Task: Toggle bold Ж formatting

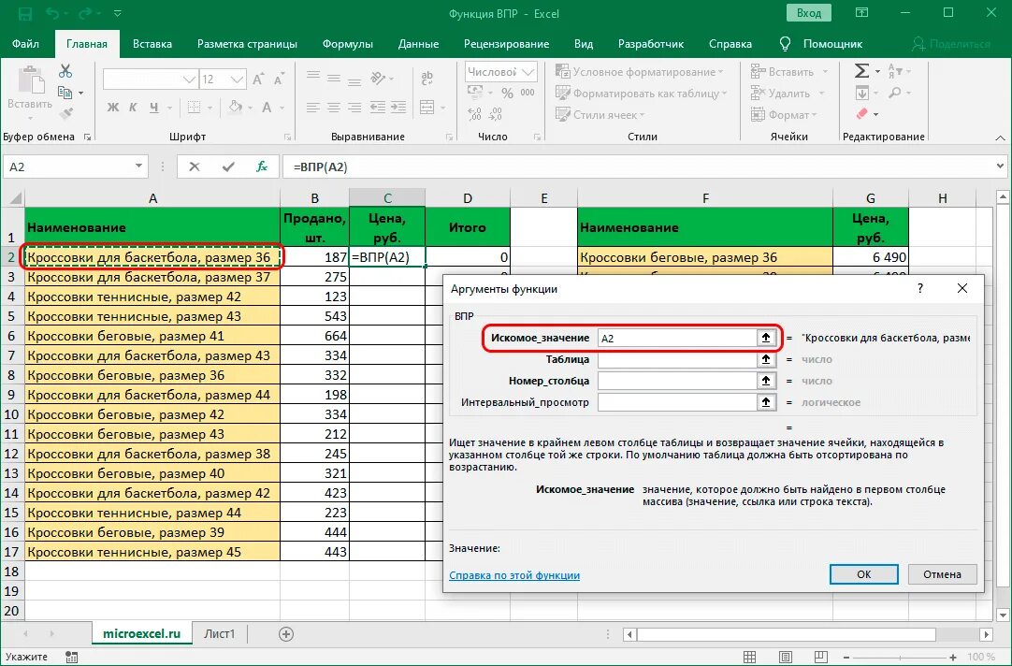Action: [113, 108]
